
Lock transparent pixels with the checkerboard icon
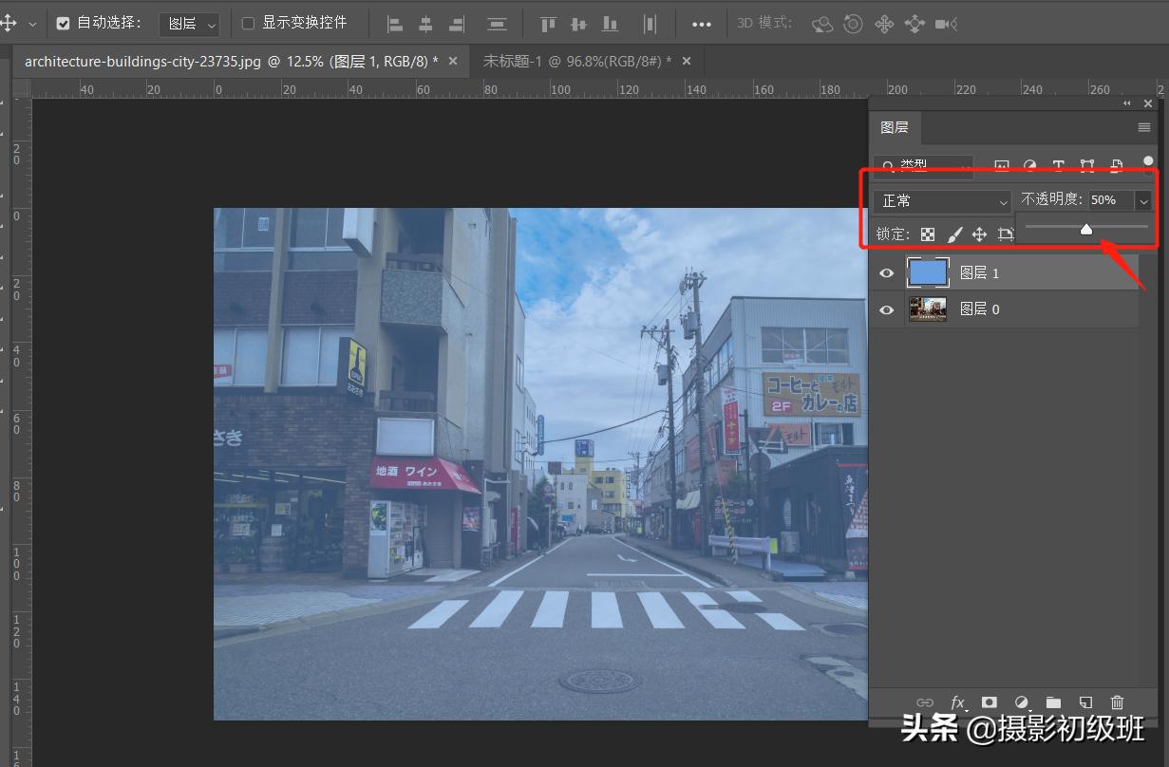(928, 234)
